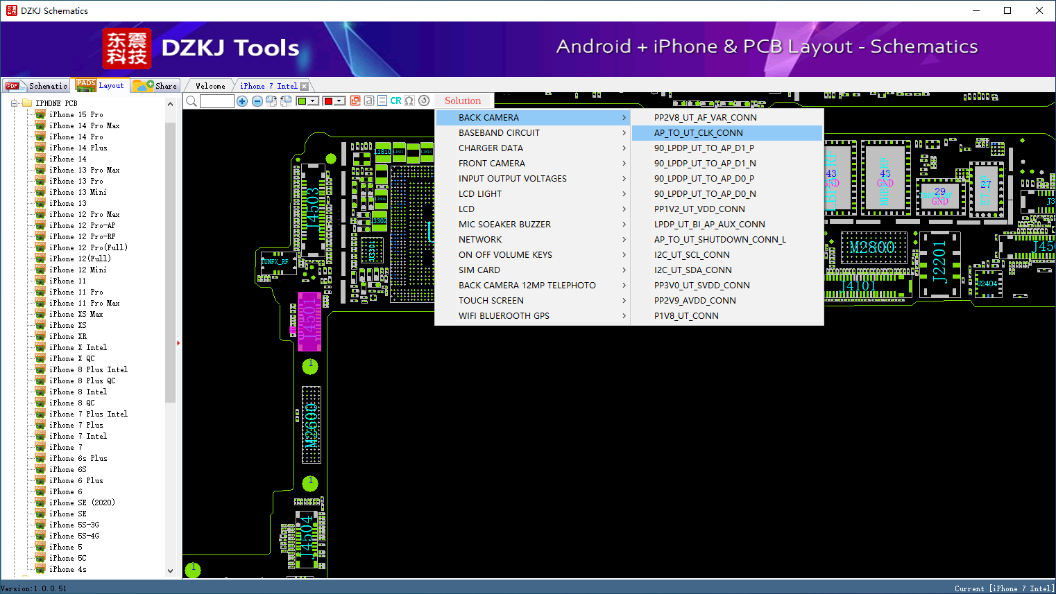Select the AP_TO_UT_SHUTDOWN_CONN_L signal
Image resolution: width=1056 pixels, height=594 pixels.
727,240
